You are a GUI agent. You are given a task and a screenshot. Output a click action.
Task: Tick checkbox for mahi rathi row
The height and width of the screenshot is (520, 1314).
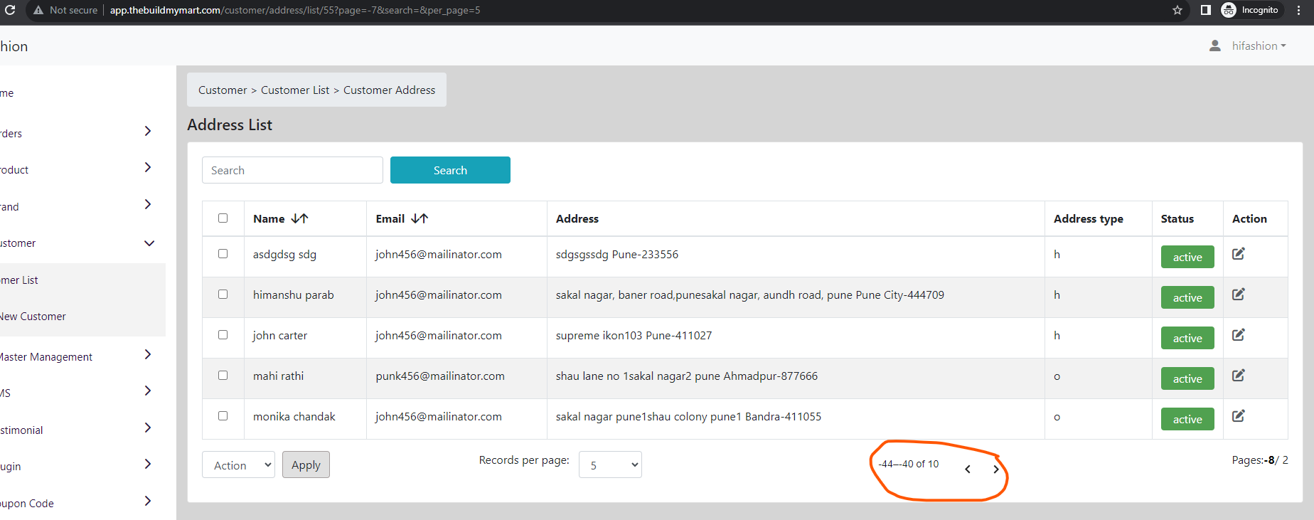click(223, 376)
